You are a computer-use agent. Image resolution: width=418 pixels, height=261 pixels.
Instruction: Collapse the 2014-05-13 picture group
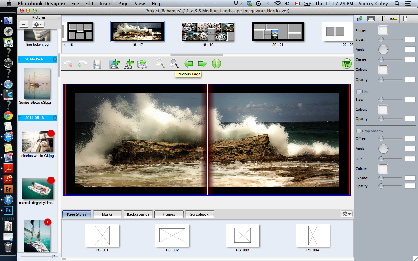(x=20, y=118)
